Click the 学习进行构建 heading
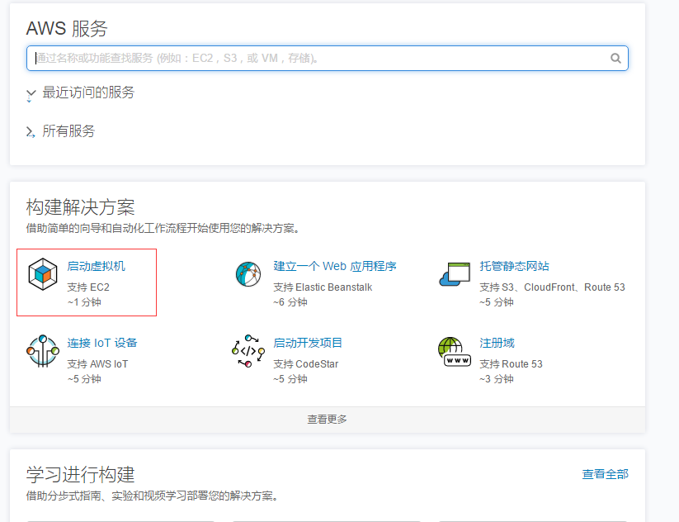 pyautogui.click(x=80, y=474)
